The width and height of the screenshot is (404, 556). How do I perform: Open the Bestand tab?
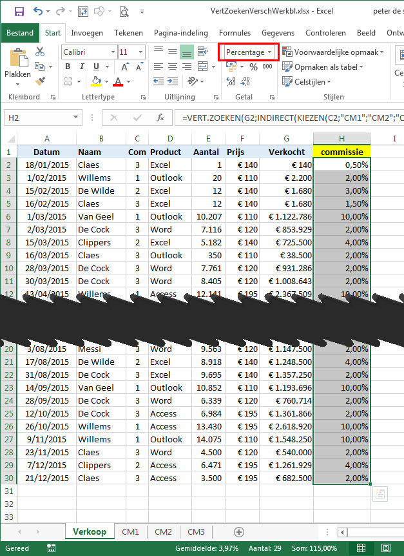click(20, 33)
